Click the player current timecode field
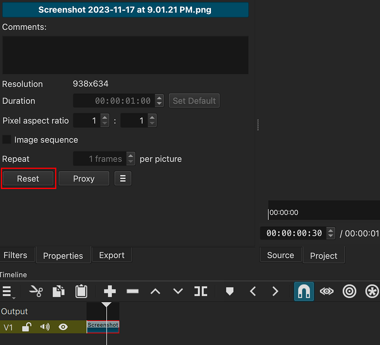Image resolution: width=380 pixels, height=345 pixels. coord(293,233)
